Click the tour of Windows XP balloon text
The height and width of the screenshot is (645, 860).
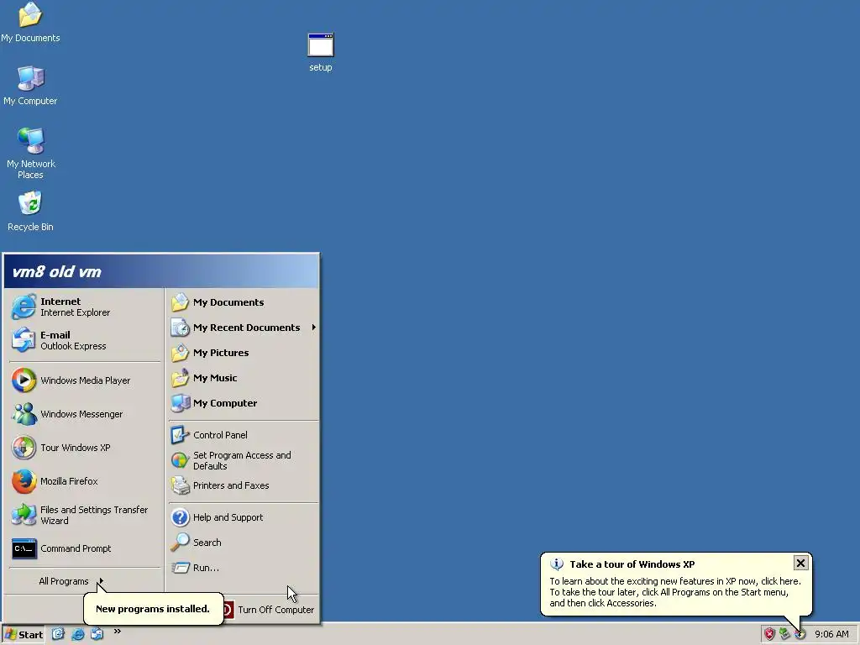tap(675, 592)
